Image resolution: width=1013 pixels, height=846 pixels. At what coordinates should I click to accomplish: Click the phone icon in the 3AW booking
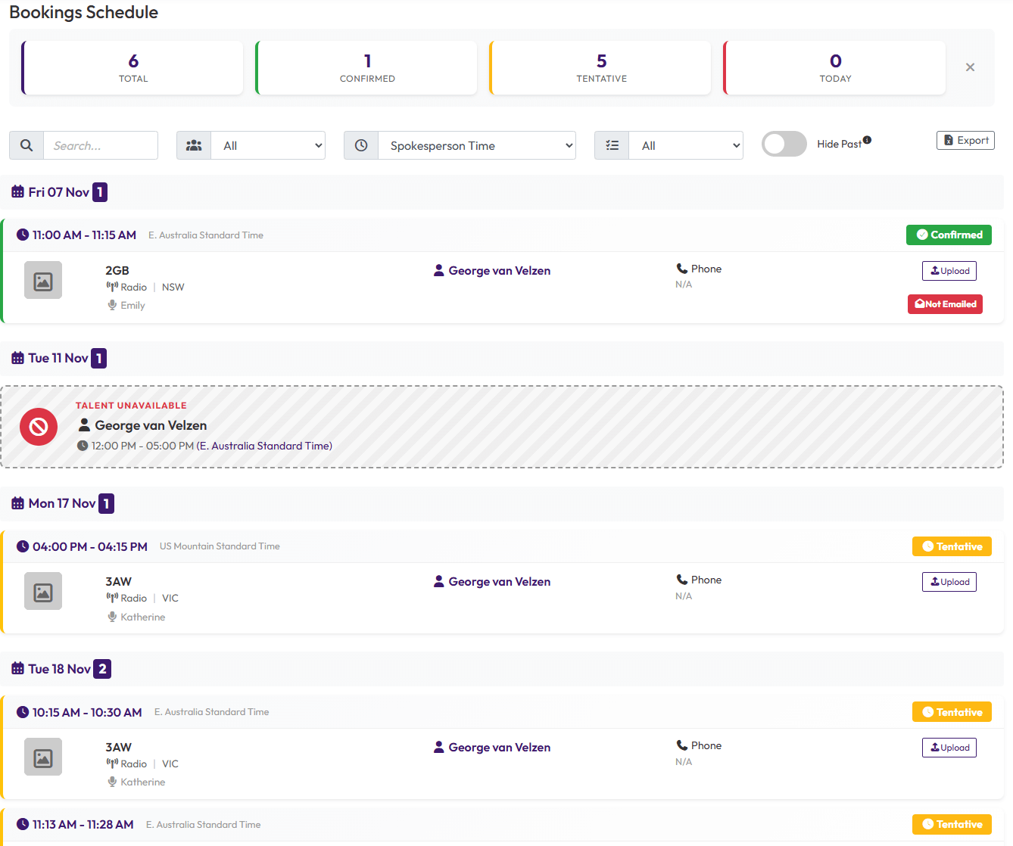[681, 579]
